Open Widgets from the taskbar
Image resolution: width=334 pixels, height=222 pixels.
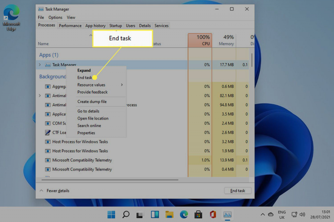pos(155,214)
